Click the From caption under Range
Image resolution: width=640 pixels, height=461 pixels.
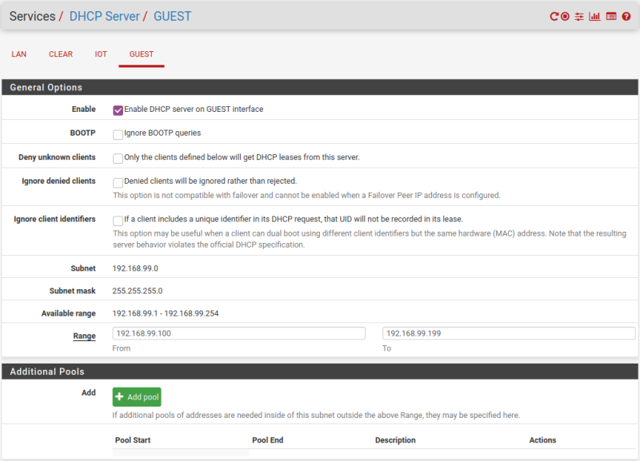tap(122, 348)
